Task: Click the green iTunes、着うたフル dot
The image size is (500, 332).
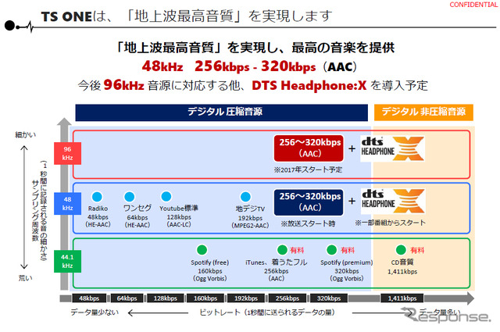Action: tap(282, 250)
